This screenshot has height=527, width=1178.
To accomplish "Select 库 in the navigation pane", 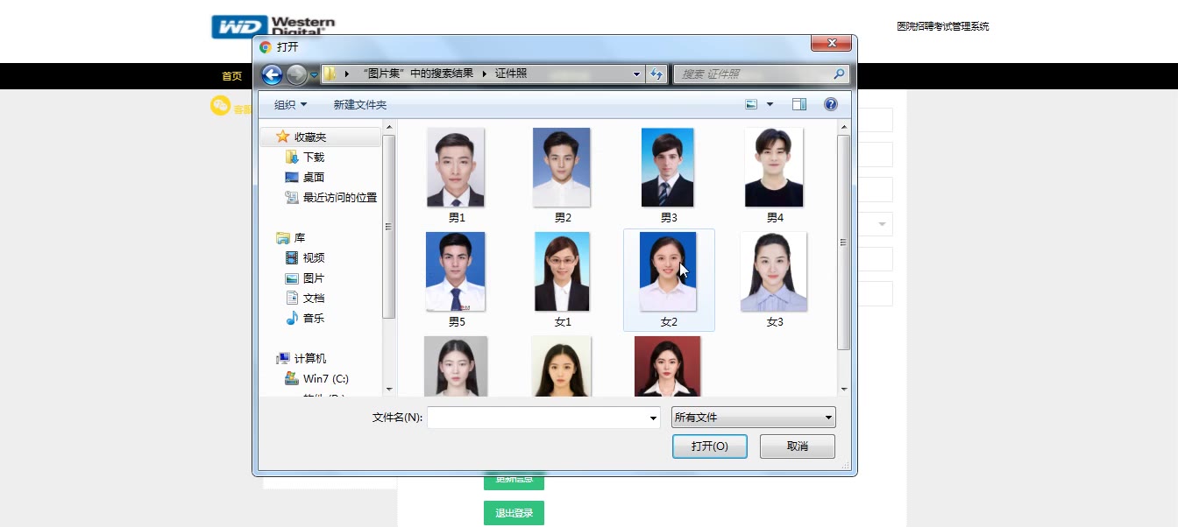I will point(291,238).
